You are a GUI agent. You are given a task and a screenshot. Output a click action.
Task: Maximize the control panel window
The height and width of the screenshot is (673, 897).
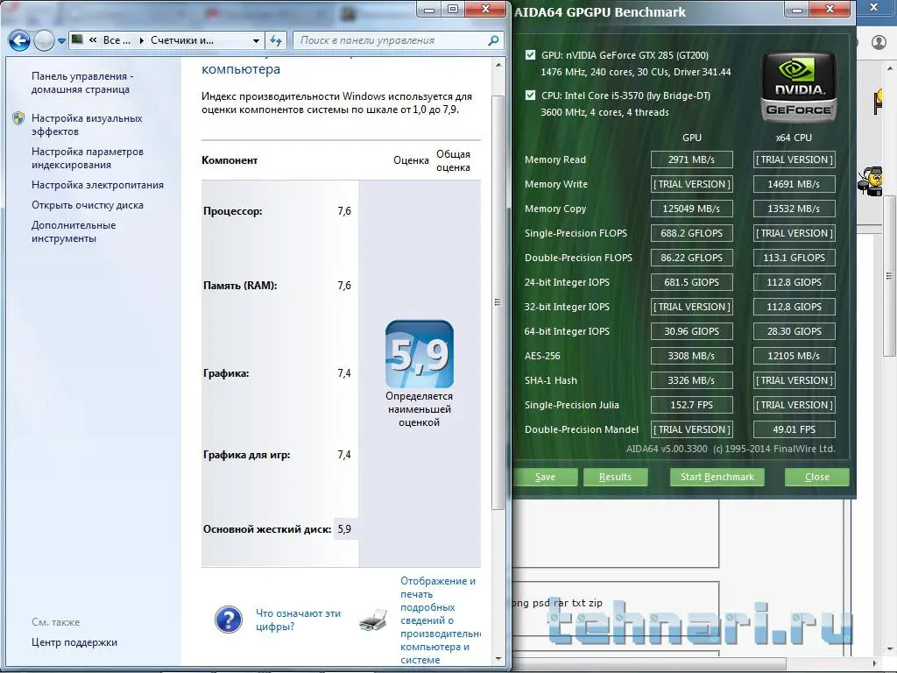[x=453, y=9]
